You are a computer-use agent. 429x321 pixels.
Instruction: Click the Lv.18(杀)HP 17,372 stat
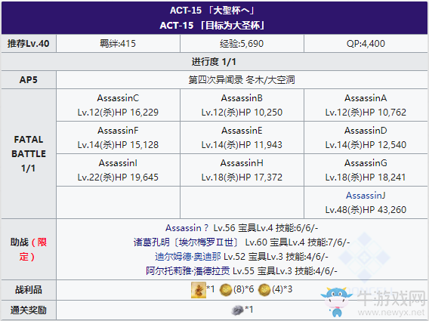pos(242,177)
